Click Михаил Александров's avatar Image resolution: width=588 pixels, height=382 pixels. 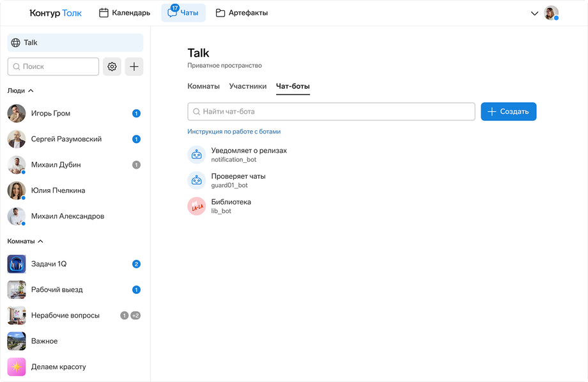coord(17,216)
